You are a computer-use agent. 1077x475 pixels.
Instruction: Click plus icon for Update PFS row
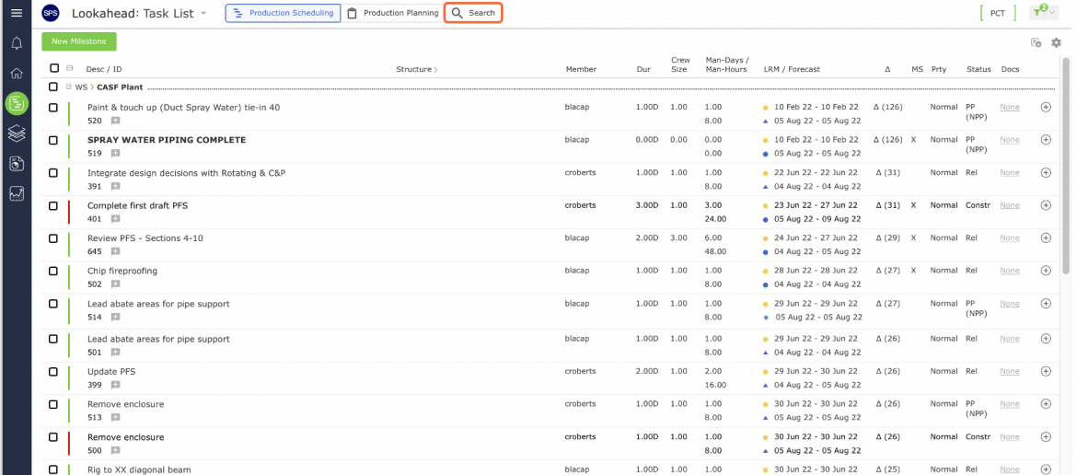1046,371
